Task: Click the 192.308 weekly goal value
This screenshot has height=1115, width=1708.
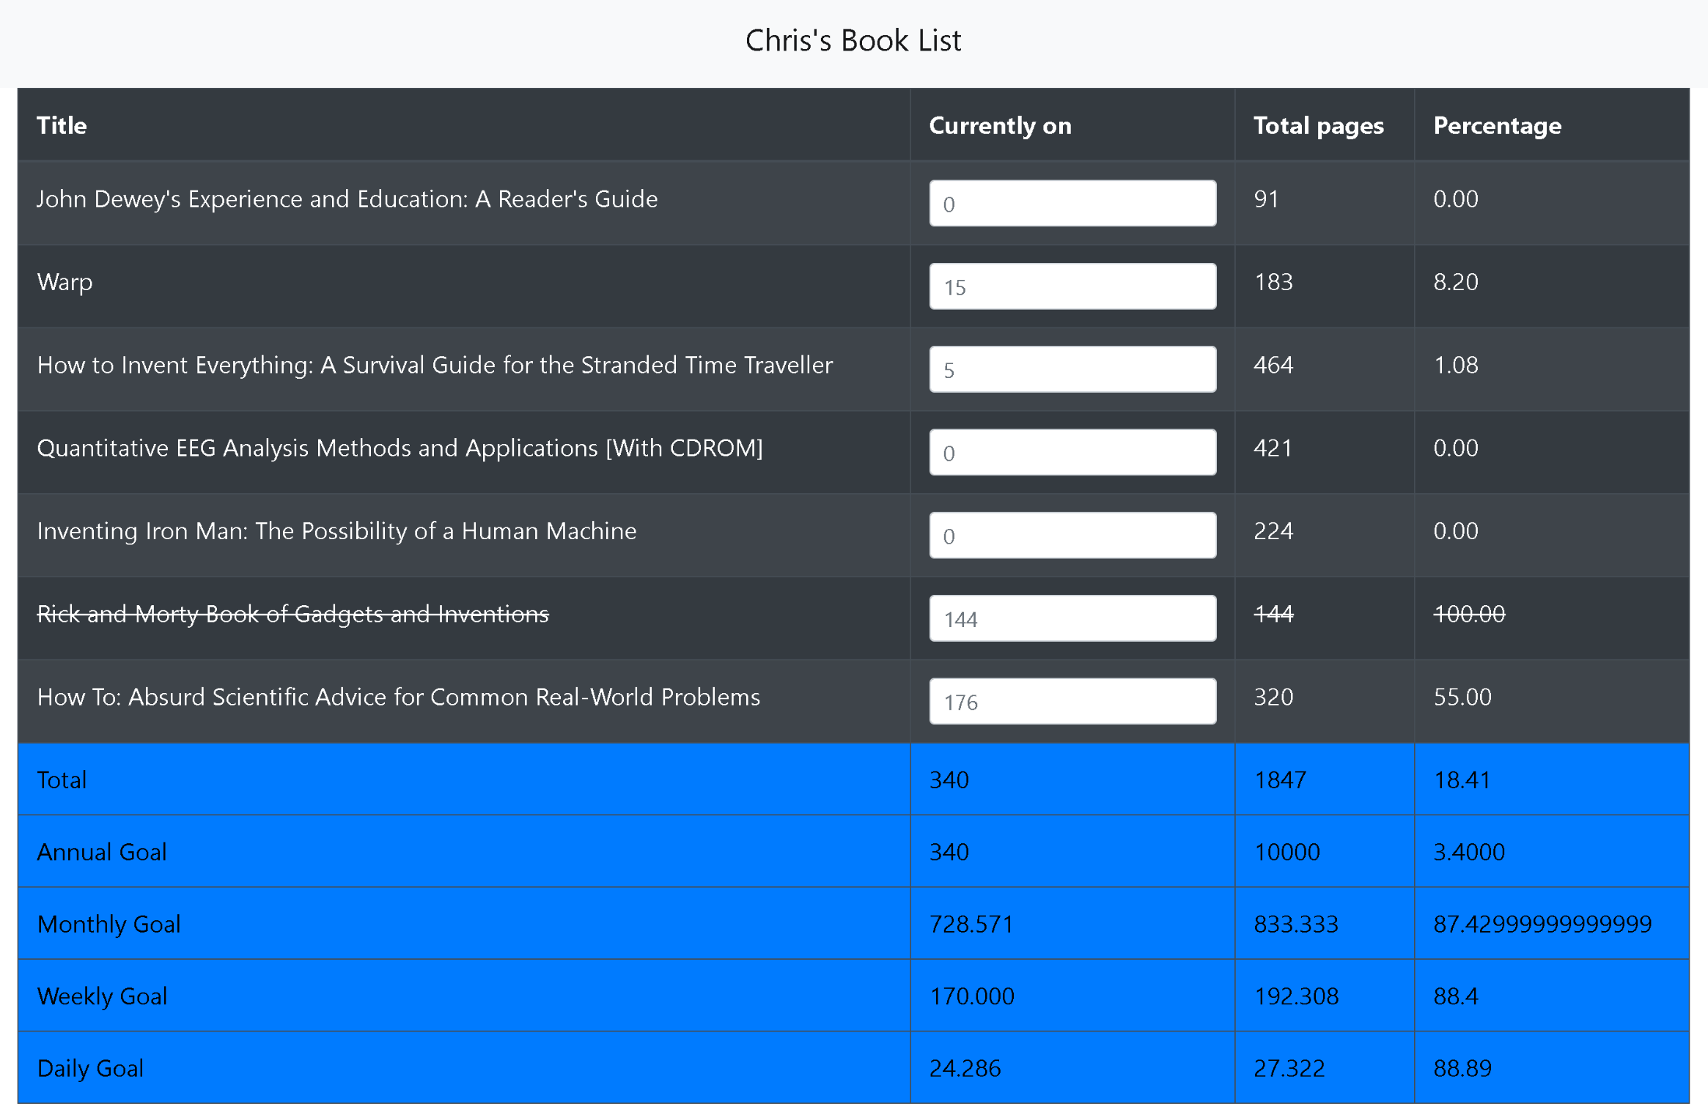Action: pos(1296,996)
